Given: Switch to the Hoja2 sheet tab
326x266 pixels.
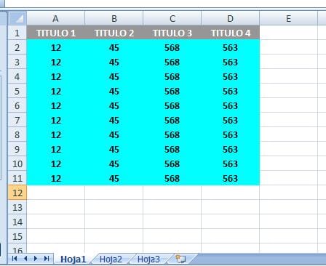Looking at the screenshot, I should click(111, 259).
